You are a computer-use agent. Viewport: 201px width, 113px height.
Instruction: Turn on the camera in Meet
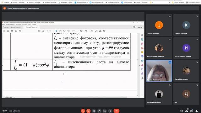tap(89, 111)
